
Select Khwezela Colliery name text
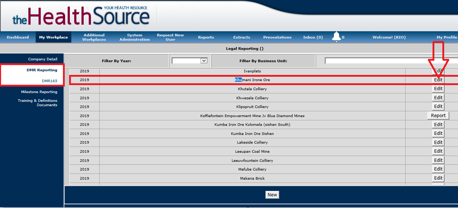252,98
